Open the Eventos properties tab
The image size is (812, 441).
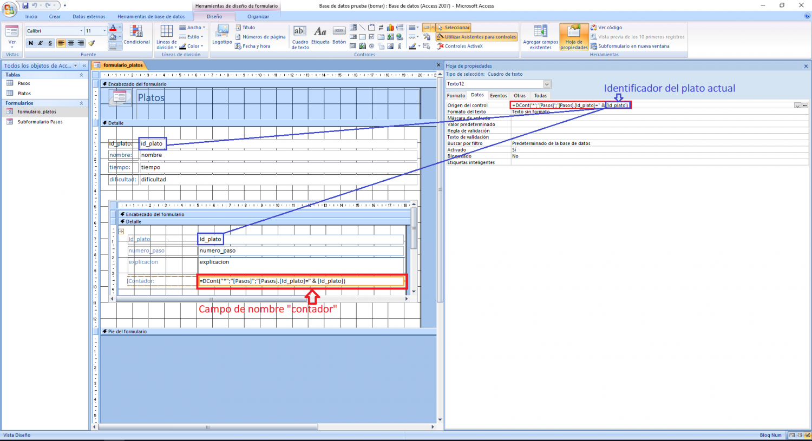click(x=499, y=95)
